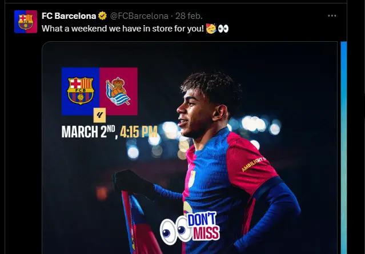Viewport: 365px width, 254px height.
Task: Open the tweet via the 28 feb. timestamp
Action: point(189,16)
